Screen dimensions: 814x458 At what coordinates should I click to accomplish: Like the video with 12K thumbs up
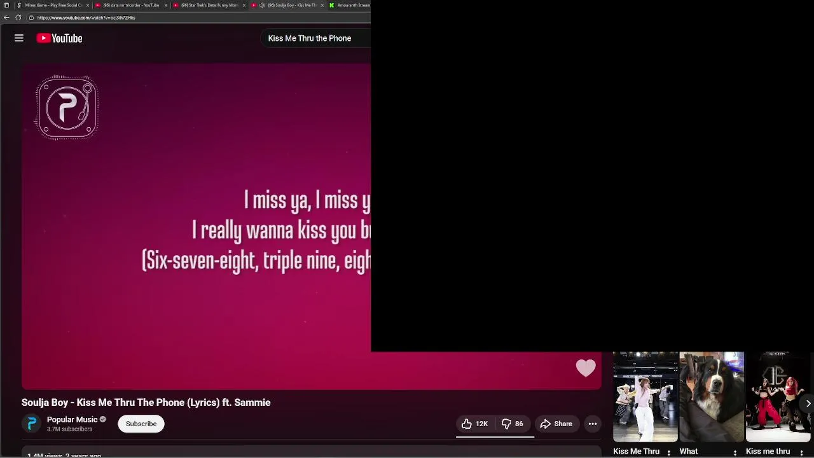point(475,424)
